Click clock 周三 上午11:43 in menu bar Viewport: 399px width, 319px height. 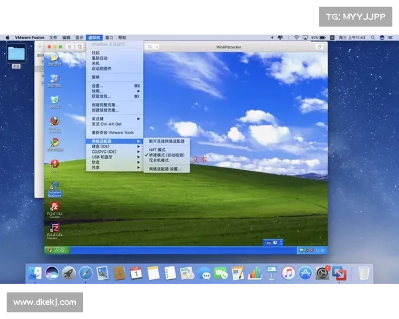click(x=352, y=38)
